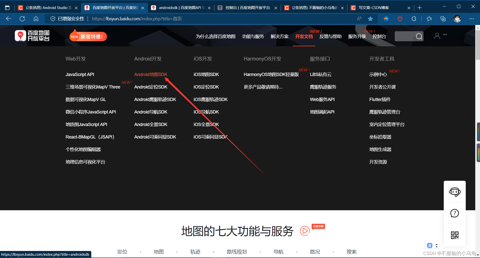Close the androidsdk tab
The image size is (480, 258).
pyautogui.click(x=209, y=8)
